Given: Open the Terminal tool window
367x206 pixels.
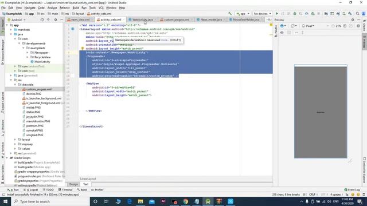Looking at the screenshot, I should (65, 189).
